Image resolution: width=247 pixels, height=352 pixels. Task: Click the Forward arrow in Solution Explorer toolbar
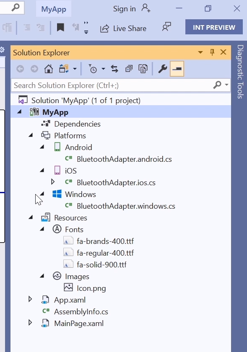(34, 69)
